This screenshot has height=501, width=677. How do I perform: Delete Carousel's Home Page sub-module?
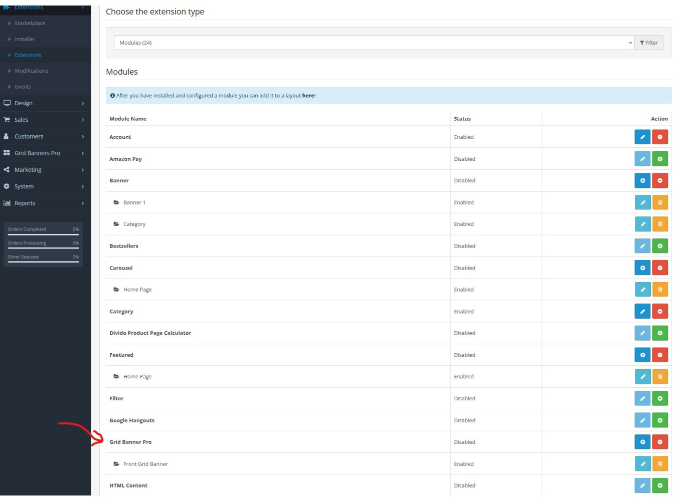(659, 290)
